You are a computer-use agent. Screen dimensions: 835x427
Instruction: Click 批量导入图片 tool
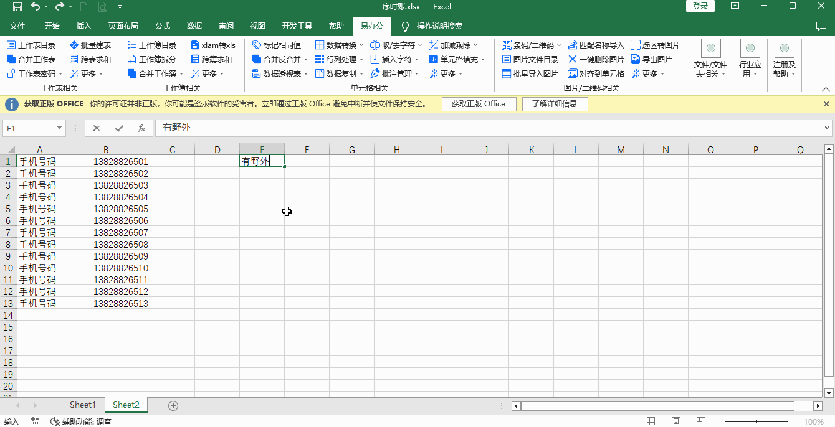point(531,73)
